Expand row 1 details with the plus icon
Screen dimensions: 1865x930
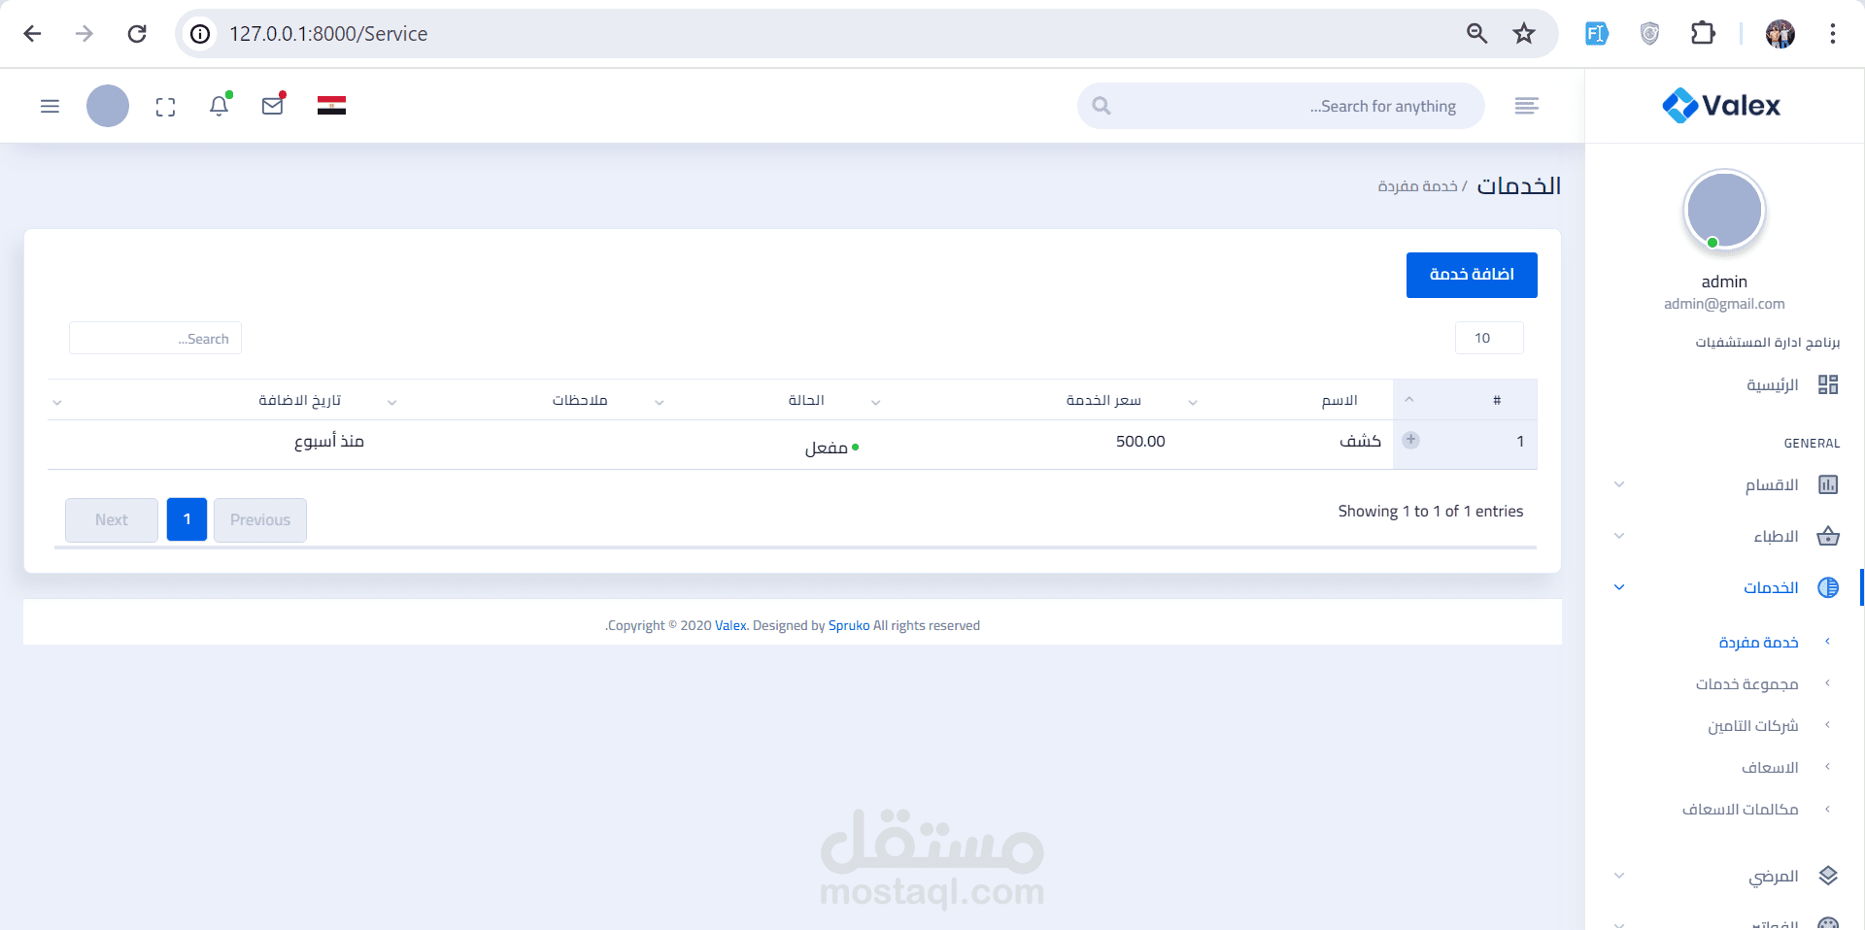click(1411, 440)
